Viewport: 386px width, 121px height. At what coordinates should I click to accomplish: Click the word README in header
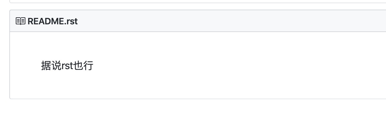[x=46, y=21]
